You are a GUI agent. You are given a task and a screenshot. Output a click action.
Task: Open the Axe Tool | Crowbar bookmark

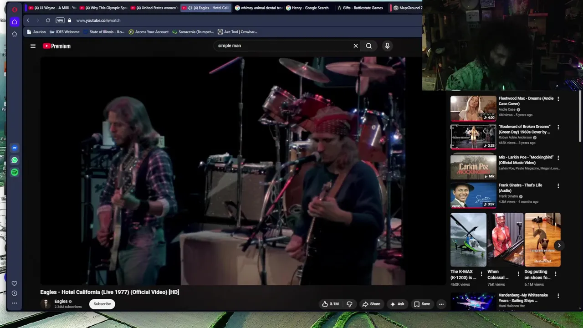(237, 32)
